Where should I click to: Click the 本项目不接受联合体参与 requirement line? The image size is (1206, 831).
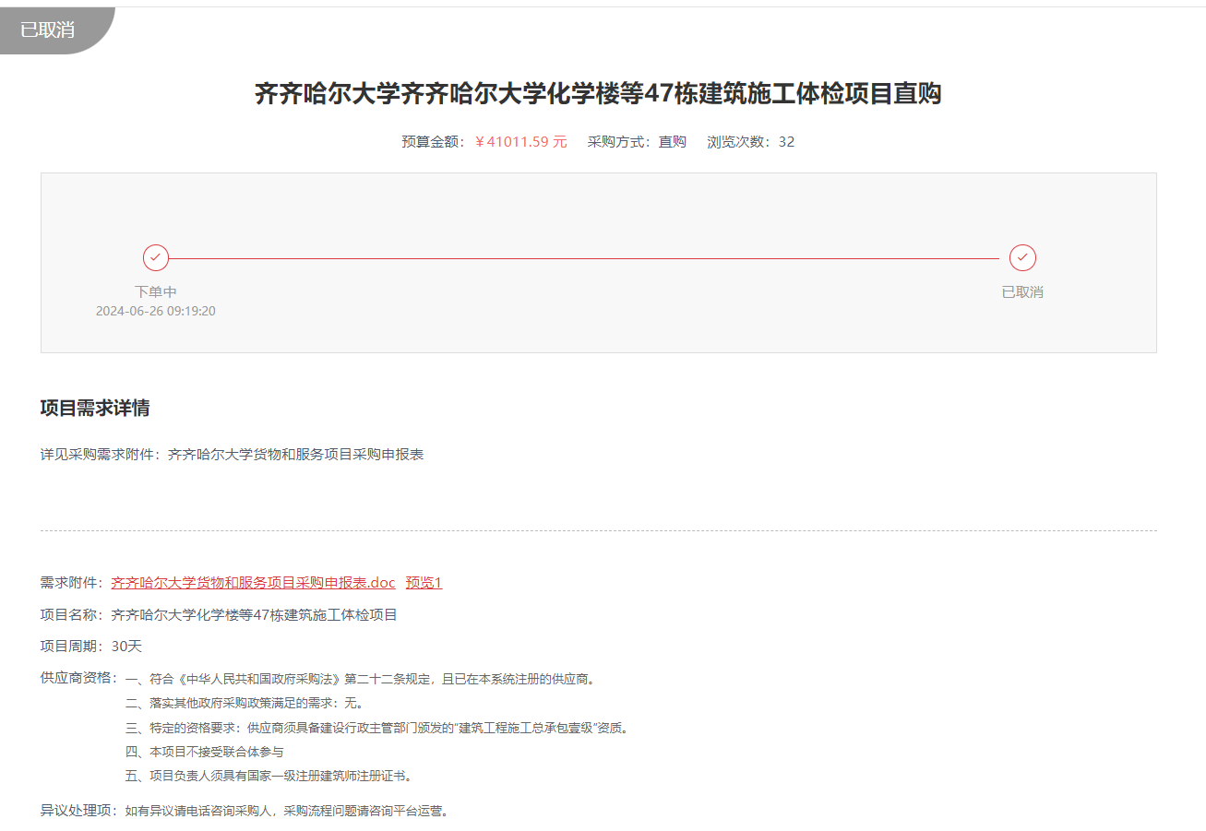coord(205,752)
